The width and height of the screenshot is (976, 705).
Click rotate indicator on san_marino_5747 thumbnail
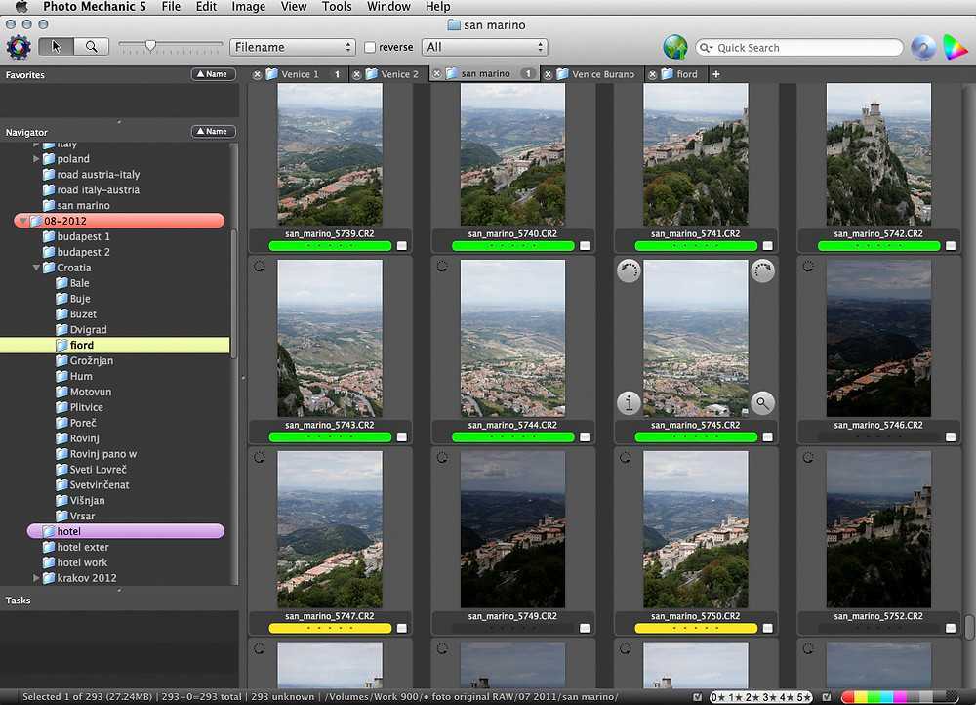[260, 458]
